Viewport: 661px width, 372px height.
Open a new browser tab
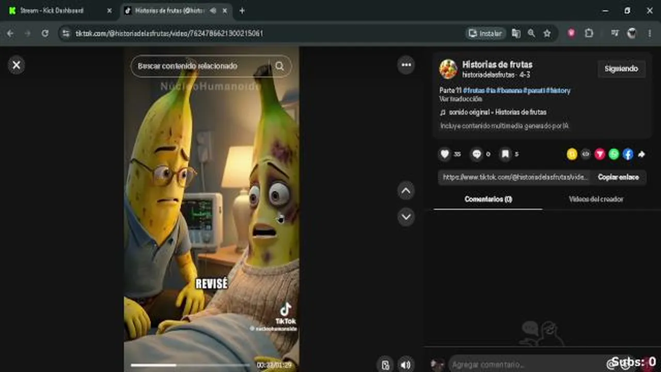coord(242,10)
